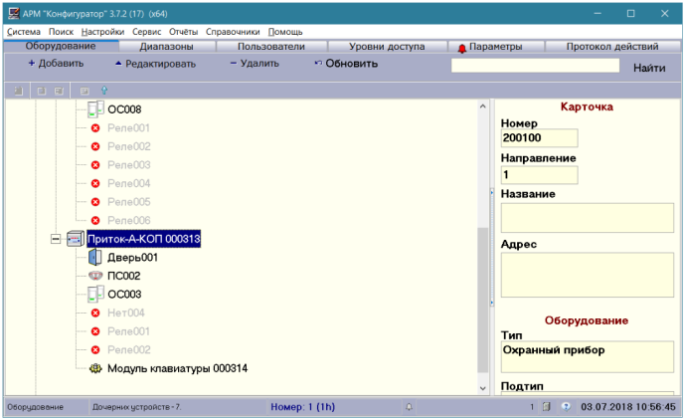
Task: Click the bell icon in the status bar
Action: [x=409, y=407]
